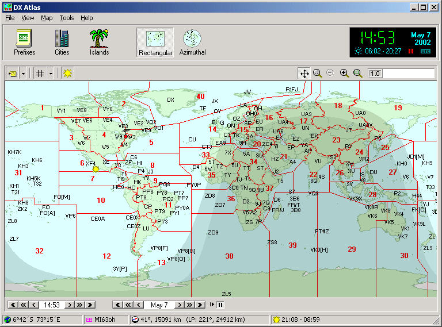442x327 pixels.
Task: Open the Cities panel
Action: (x=62, y=42)
